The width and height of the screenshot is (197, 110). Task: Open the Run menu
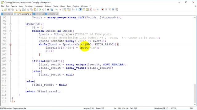[x=69, y=6]
